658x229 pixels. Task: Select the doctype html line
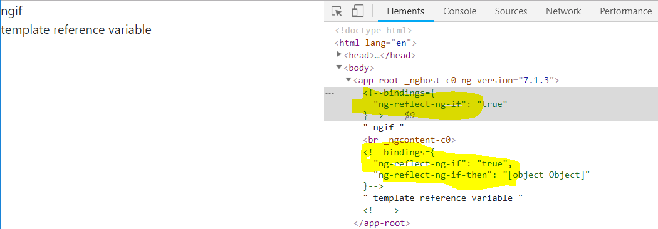coord(373,31)
